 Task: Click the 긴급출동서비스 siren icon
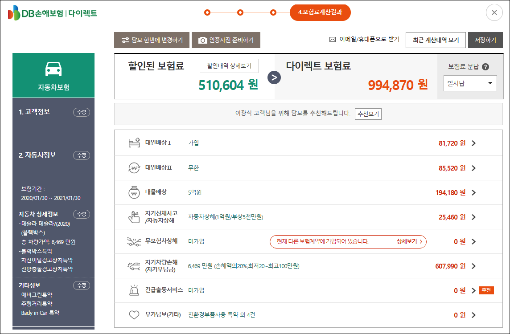[134, 290]
